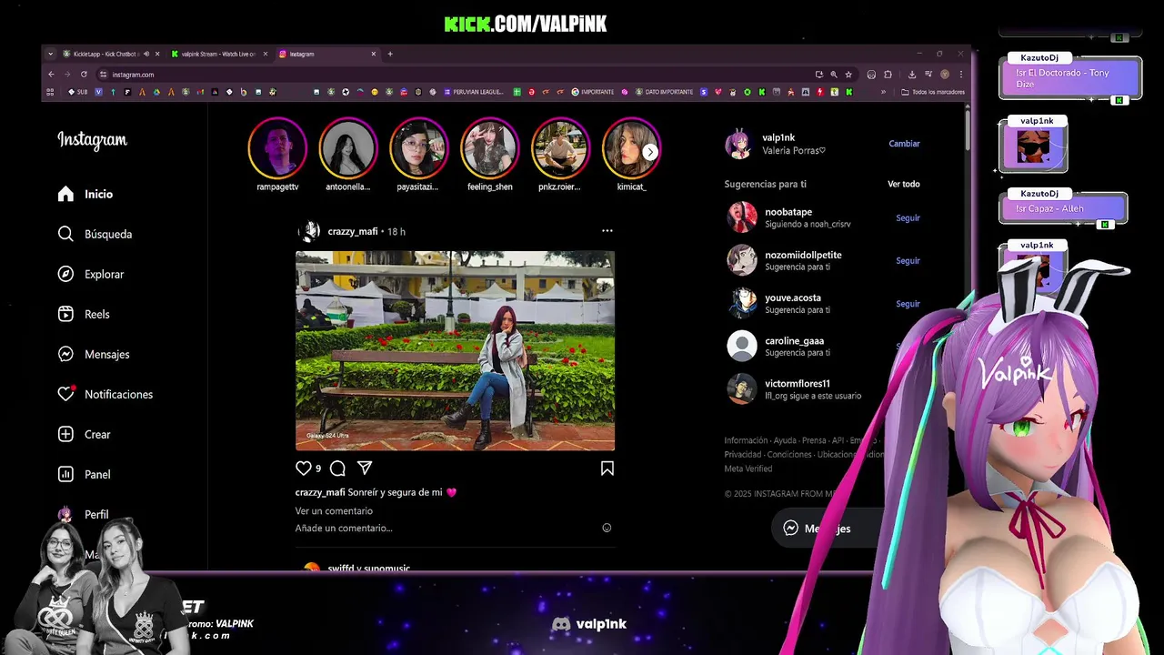Open comment bubble icon on crazzy_mafi's post
Screen dimensions: 1164x655
(x=337, y=469)
